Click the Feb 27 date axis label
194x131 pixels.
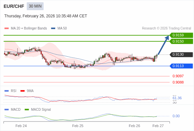pos(158,126)
